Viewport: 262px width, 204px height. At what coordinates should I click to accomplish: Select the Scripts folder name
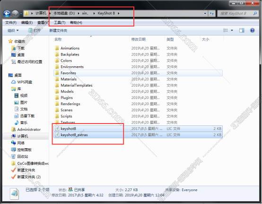(x=66, y=116)
